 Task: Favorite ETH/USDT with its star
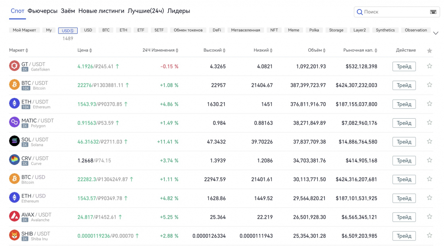[430, 104]
